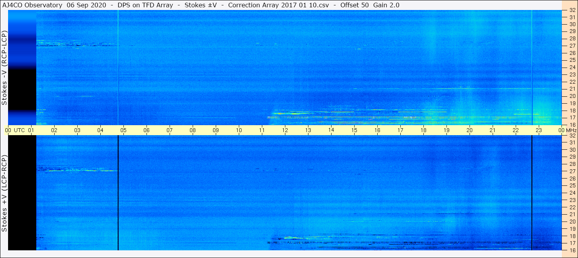Click the "MHz" unit label on time axis
Viewport: 578px width, 258px height.
click(x=571, y=130)
